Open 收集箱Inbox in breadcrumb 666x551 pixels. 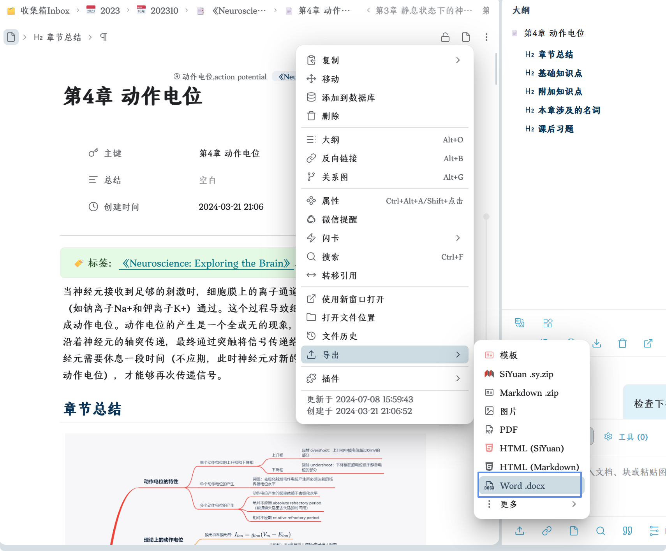coord(45,11)
